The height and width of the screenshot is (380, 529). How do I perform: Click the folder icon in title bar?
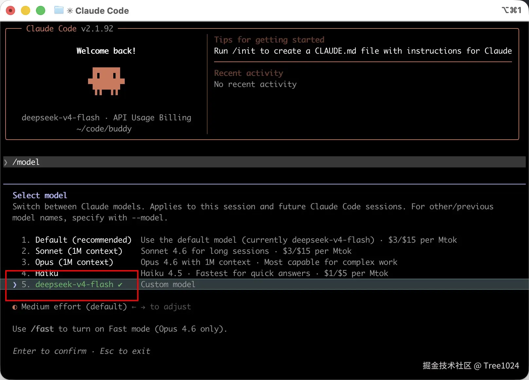[59, 10]
